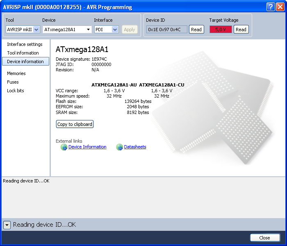The height and width of the screenshot is (246, 287).
Task: Go to the Fuses page
Action: 13,82
